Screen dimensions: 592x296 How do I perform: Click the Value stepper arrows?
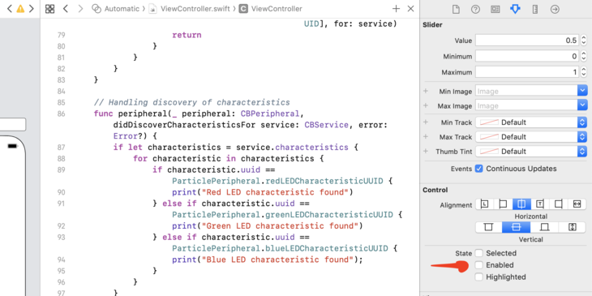[584, 41]
